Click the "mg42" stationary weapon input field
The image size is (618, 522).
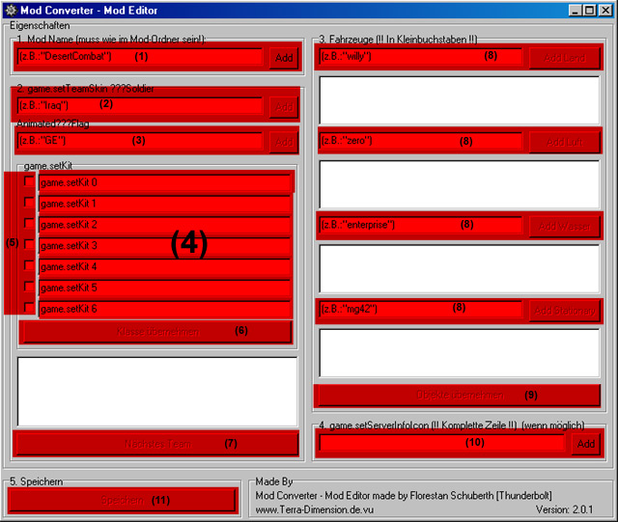[420, 309]
